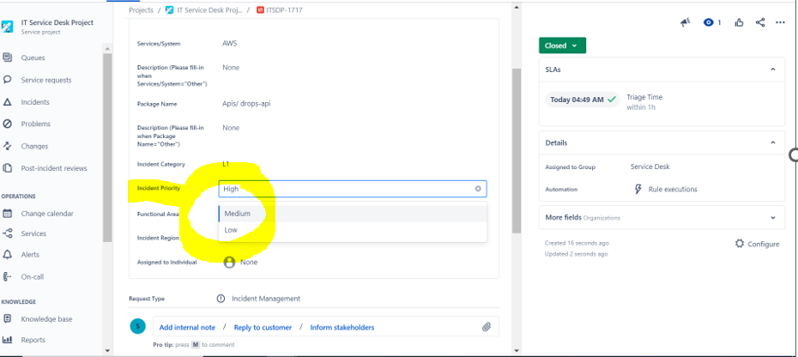Open the three-dot more actions menu

coord(780,22)
